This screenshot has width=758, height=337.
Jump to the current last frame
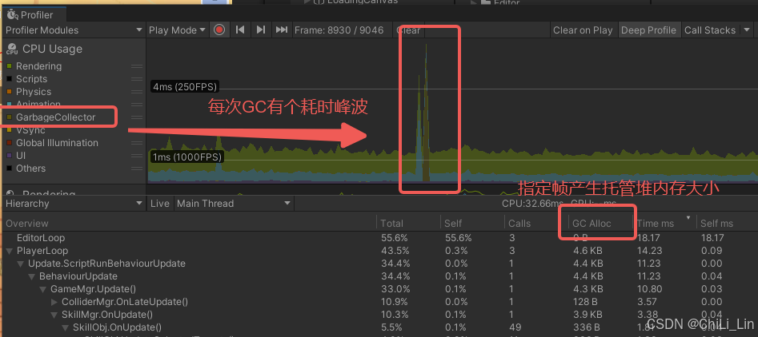pyautogui.click(x=282, y=30)
